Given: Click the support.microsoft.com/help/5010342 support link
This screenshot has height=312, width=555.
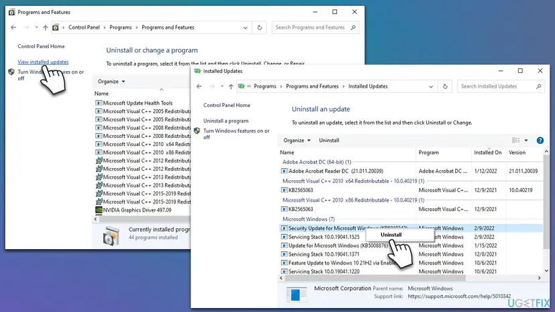Looking at the screenshot, I should tap(459, 297).
